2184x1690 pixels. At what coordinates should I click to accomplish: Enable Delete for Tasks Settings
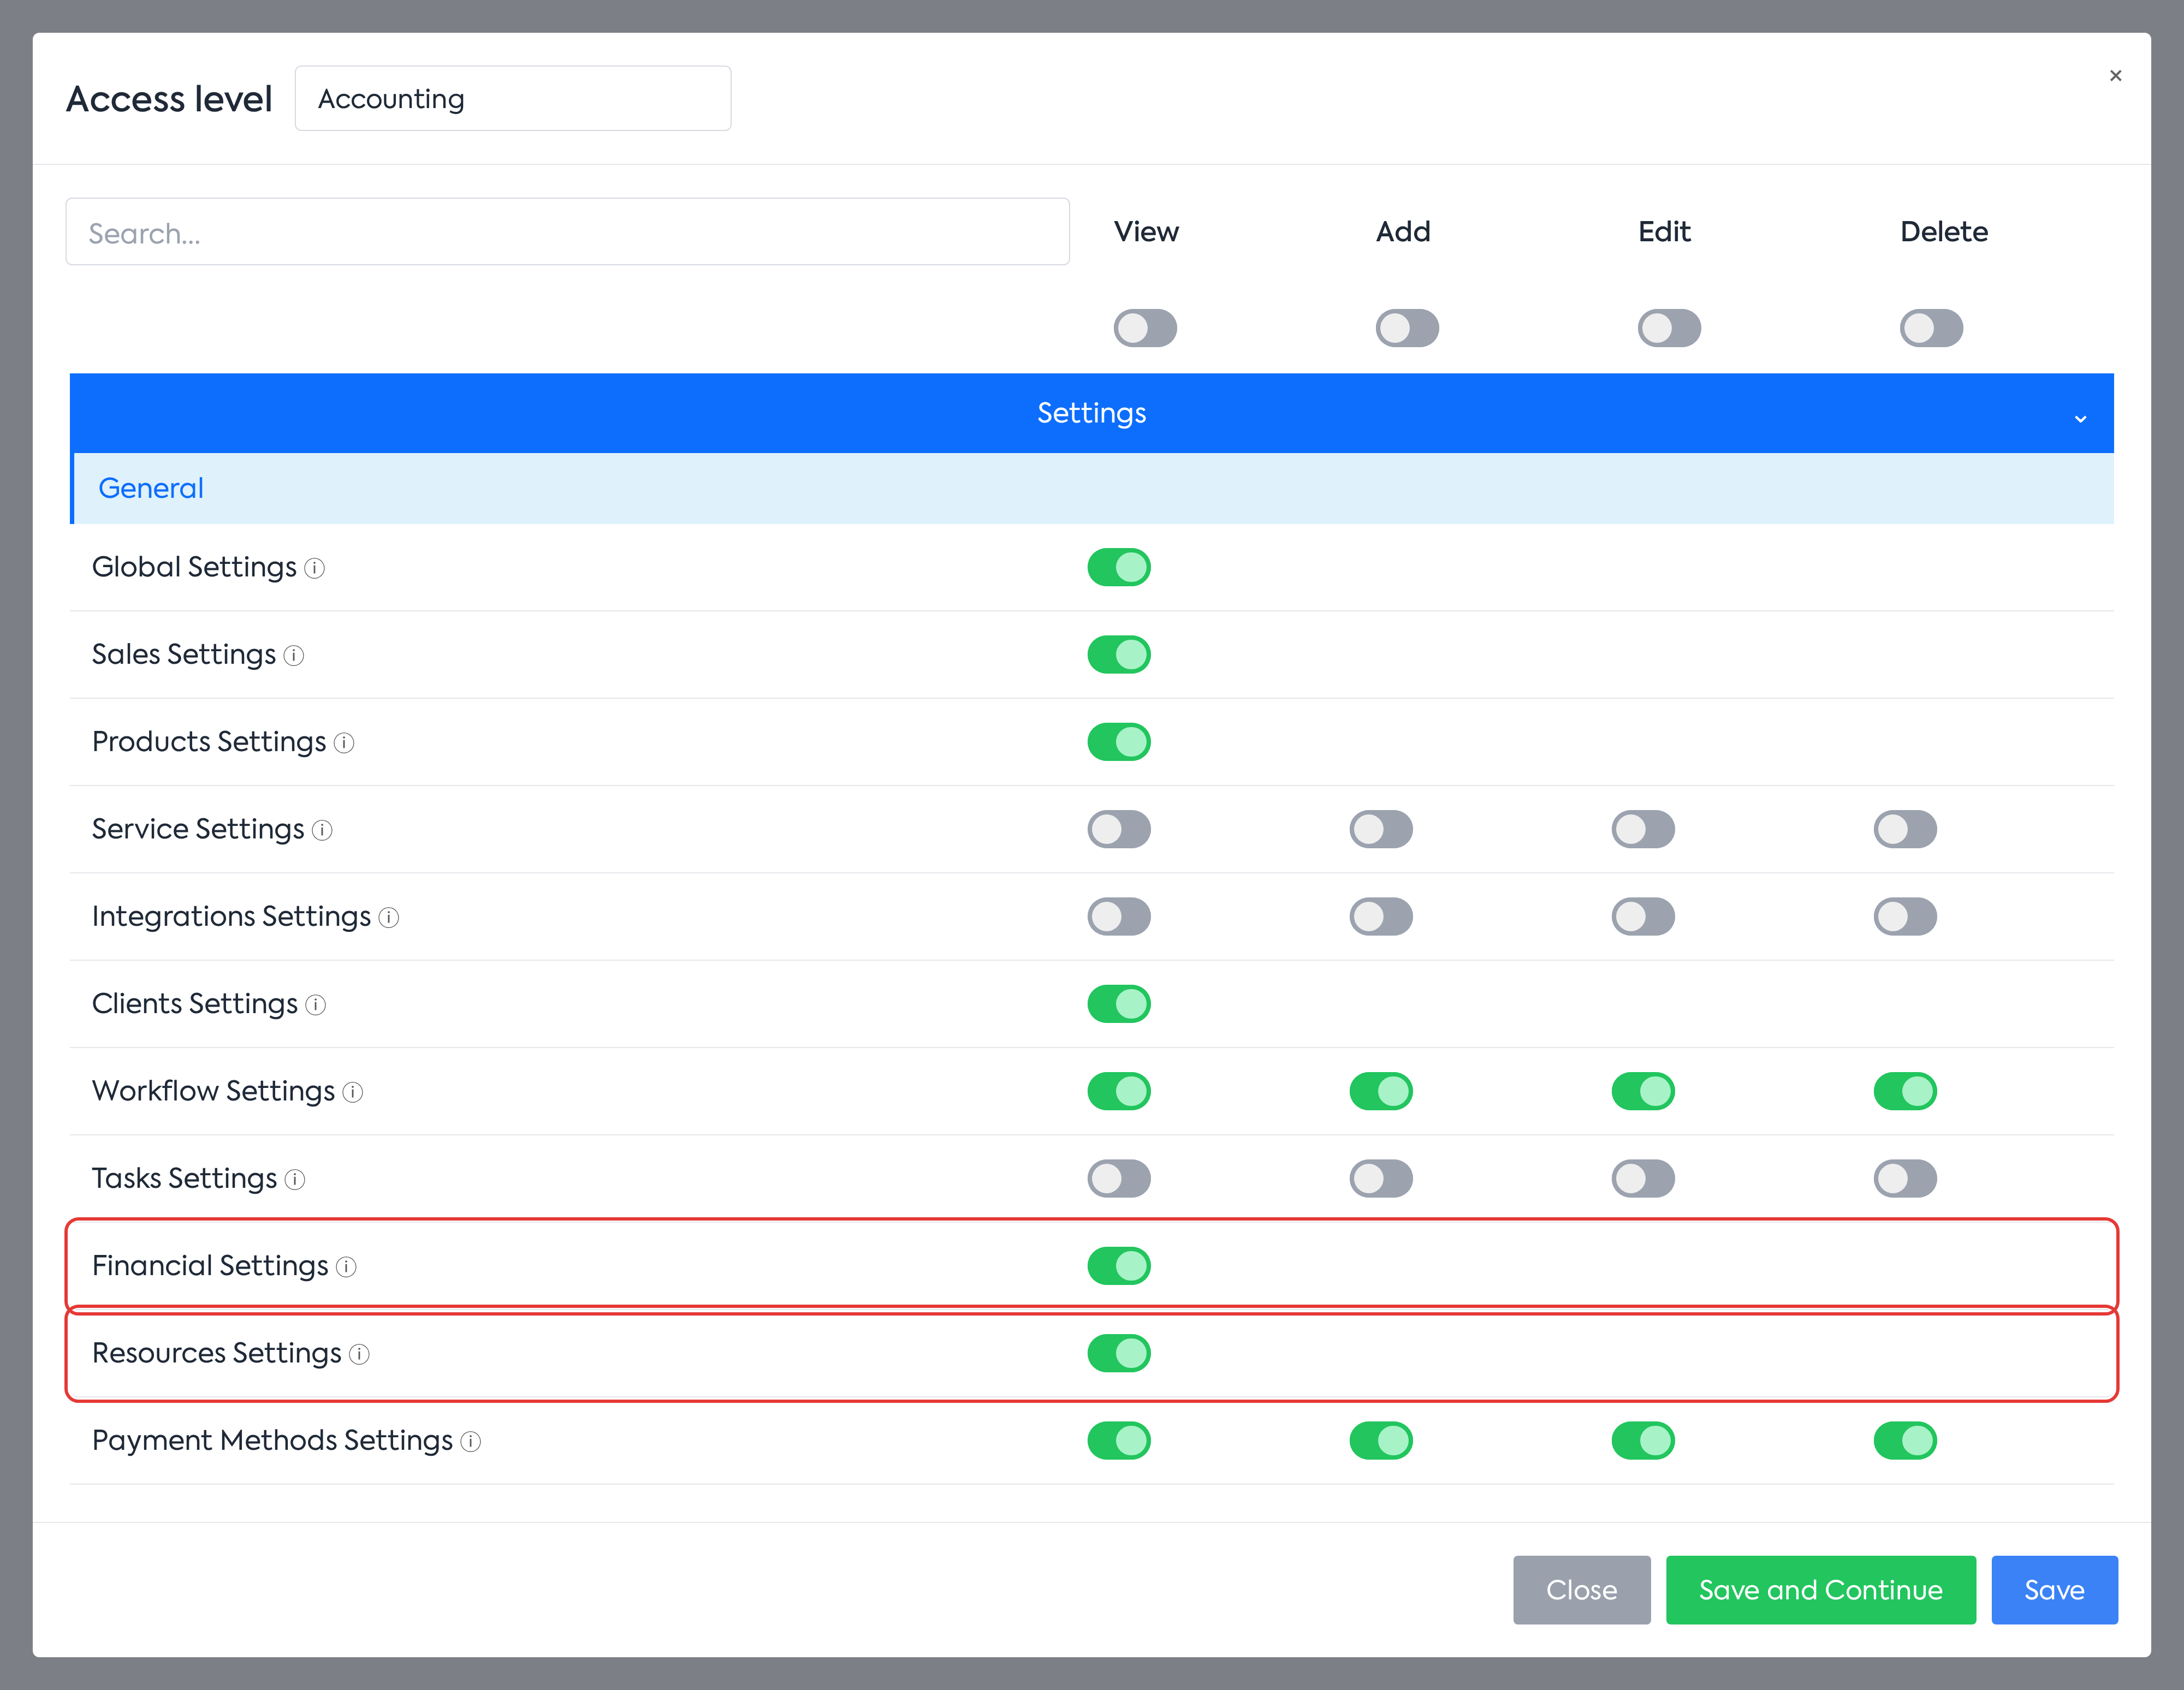tap(1905, 1179)
